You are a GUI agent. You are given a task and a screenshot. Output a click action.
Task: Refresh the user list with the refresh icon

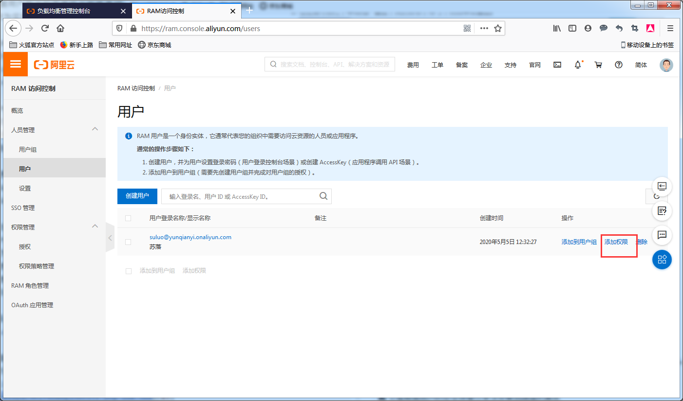[x=657, y=196]
